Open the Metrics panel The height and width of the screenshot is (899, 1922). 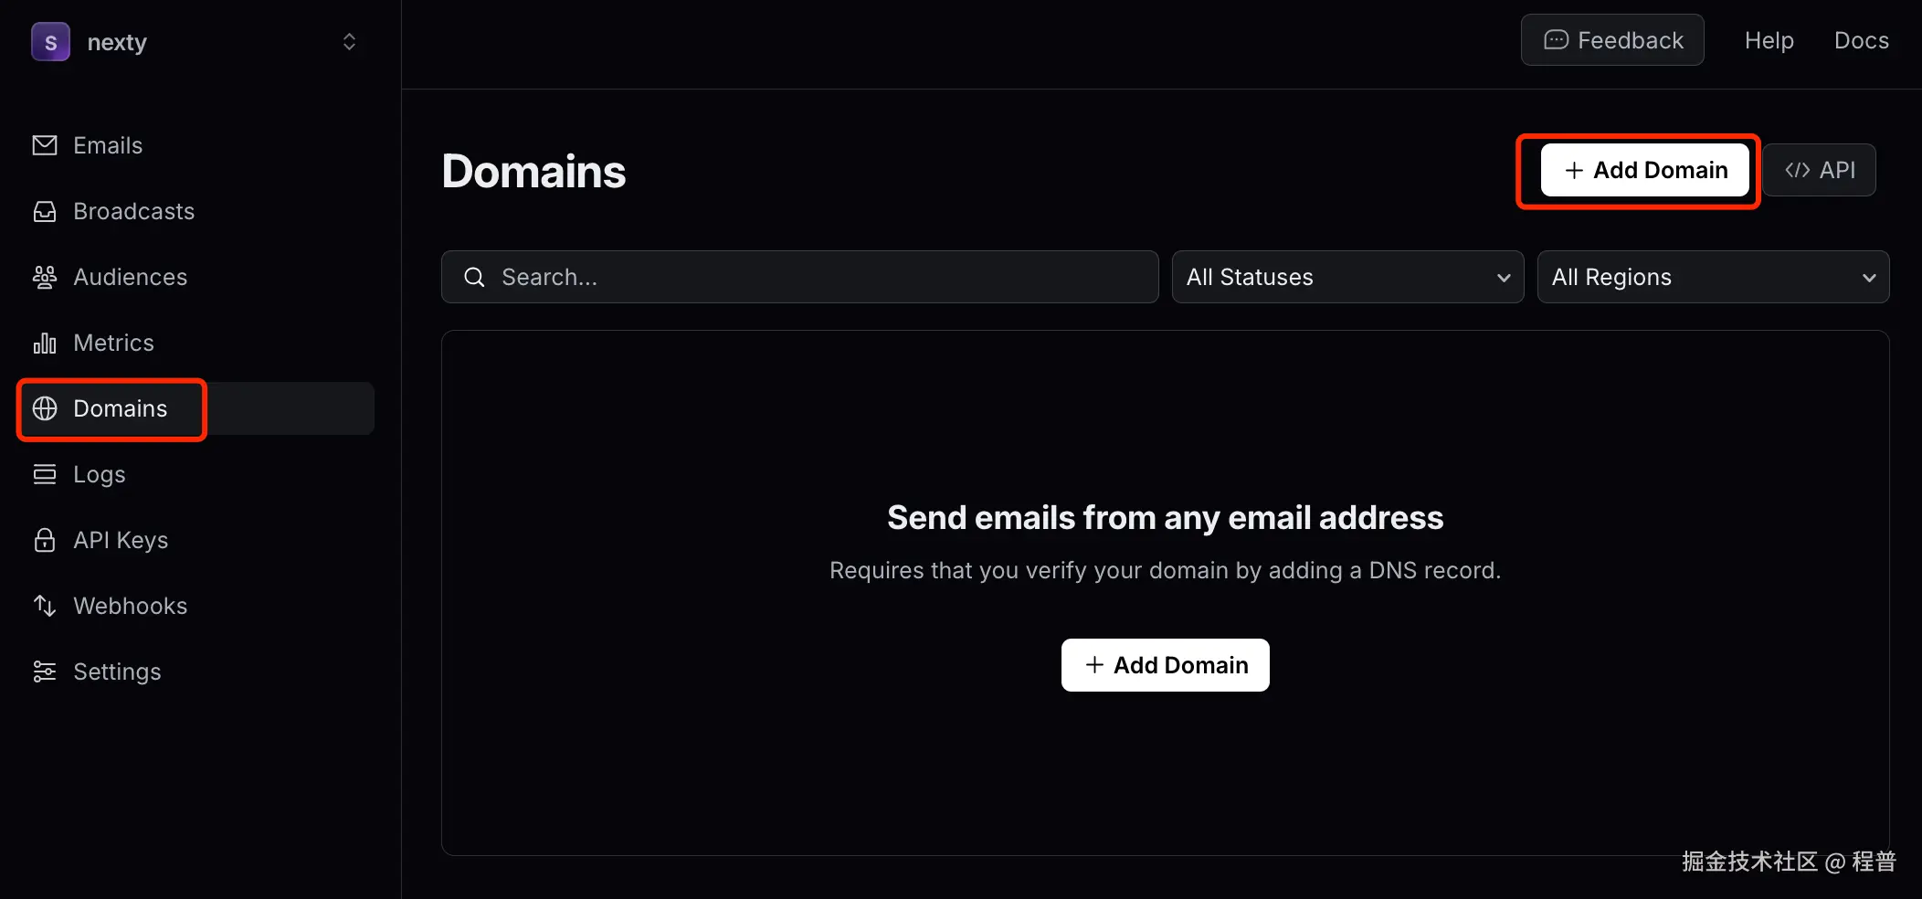pyautogui.click(x=113, y=343)
